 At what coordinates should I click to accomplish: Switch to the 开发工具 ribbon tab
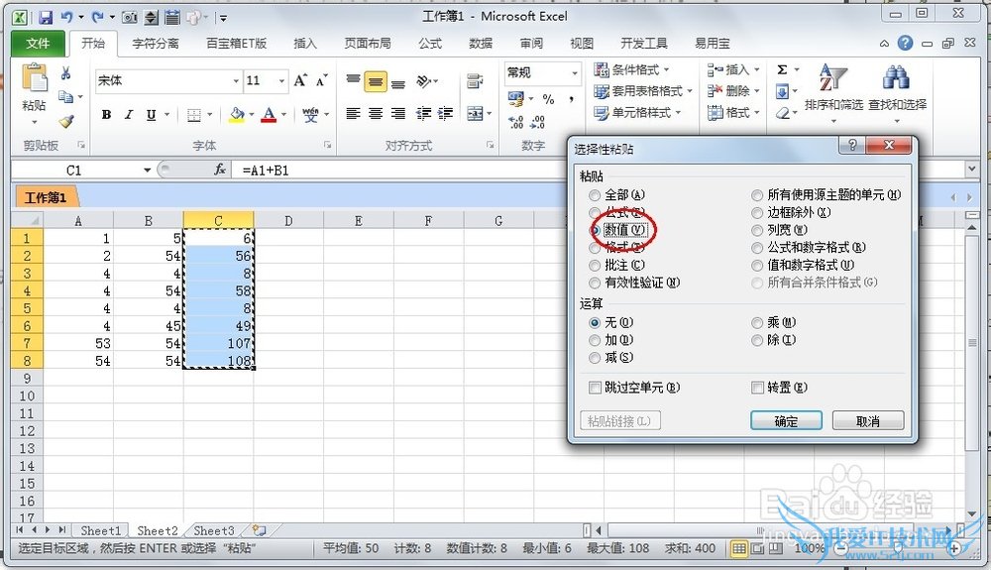pyautogui.click(x=643, y=43)
